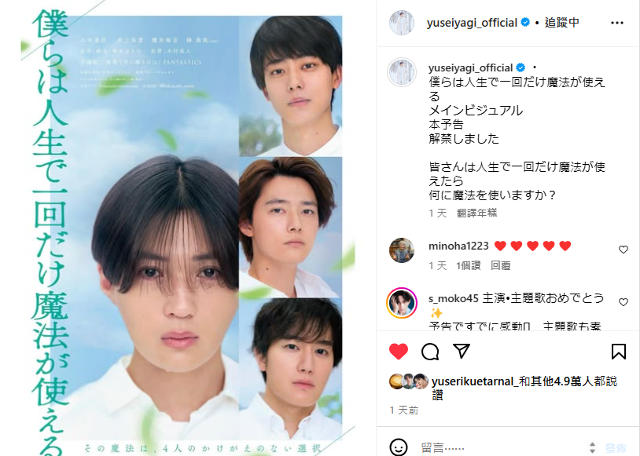Viewport: 640px width, 456px height.
Task: Save the post with bookmark icon
Action: 618,352
